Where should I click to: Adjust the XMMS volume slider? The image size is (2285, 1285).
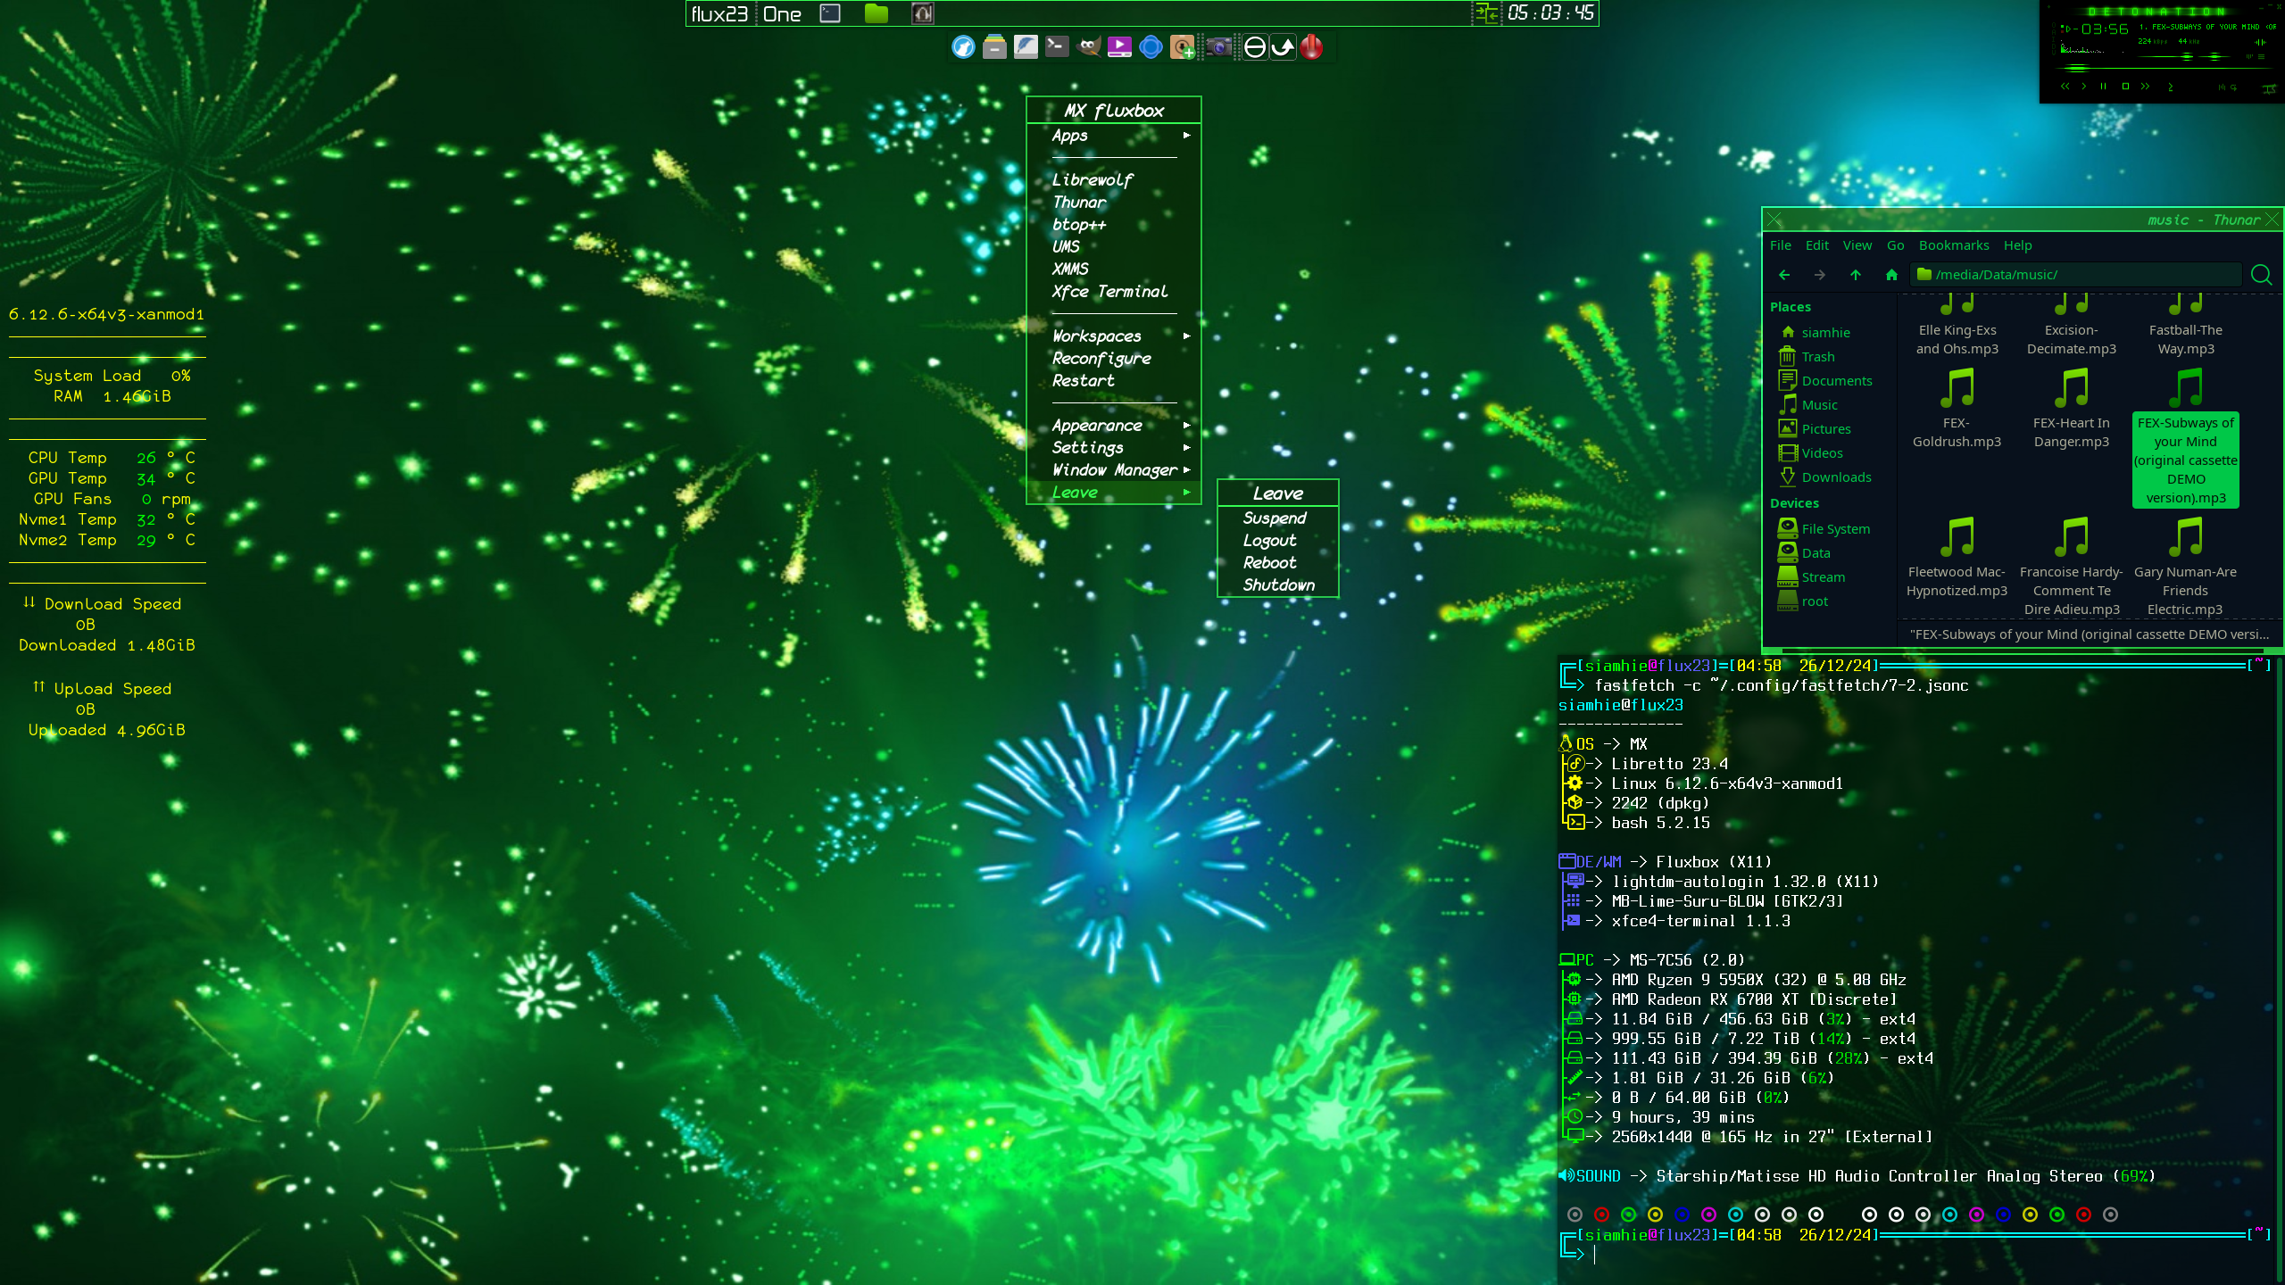tap(2165, 56)
